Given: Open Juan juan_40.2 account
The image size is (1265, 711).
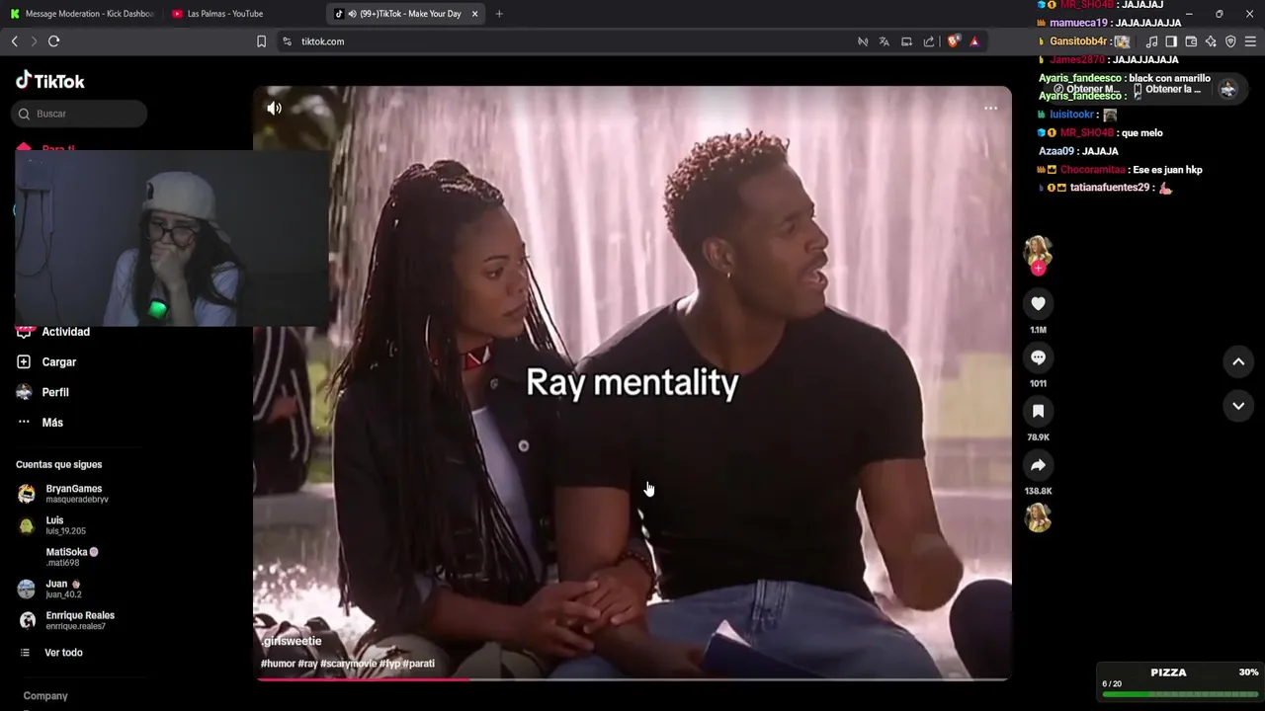Looking at the screenshot, I should [x=63, y=589].
